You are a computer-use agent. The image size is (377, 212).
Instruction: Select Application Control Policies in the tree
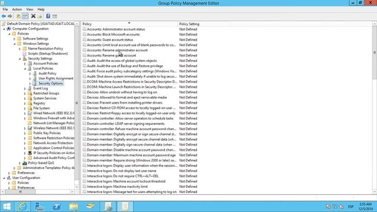(54, 148)
